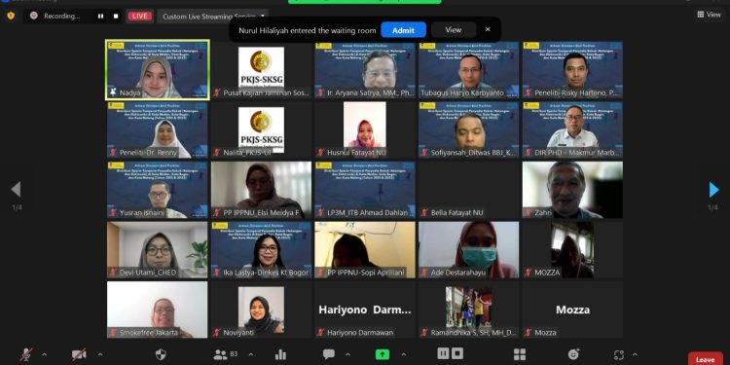The image size is (730, 365).
Task: Select LP3M_ITB Ahmad Dahlan tile
Action: point(365,190)
